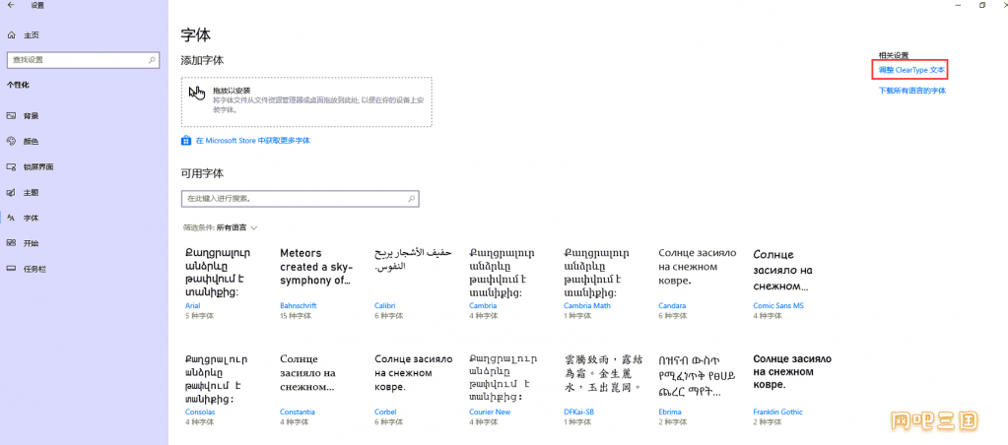This screenshot has width=1008, height=445.
Task: Click the 拖放以安装 drop zone
Action: 306,102
